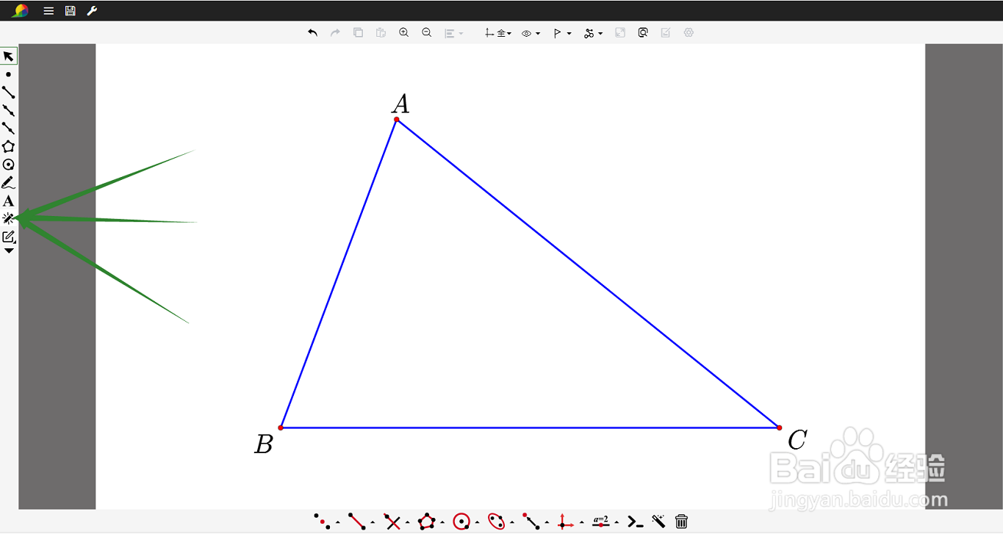This screenshot has height=534, width=1003.
Task: Select the segment tool with two endpoints
Action: pos(9,93)
